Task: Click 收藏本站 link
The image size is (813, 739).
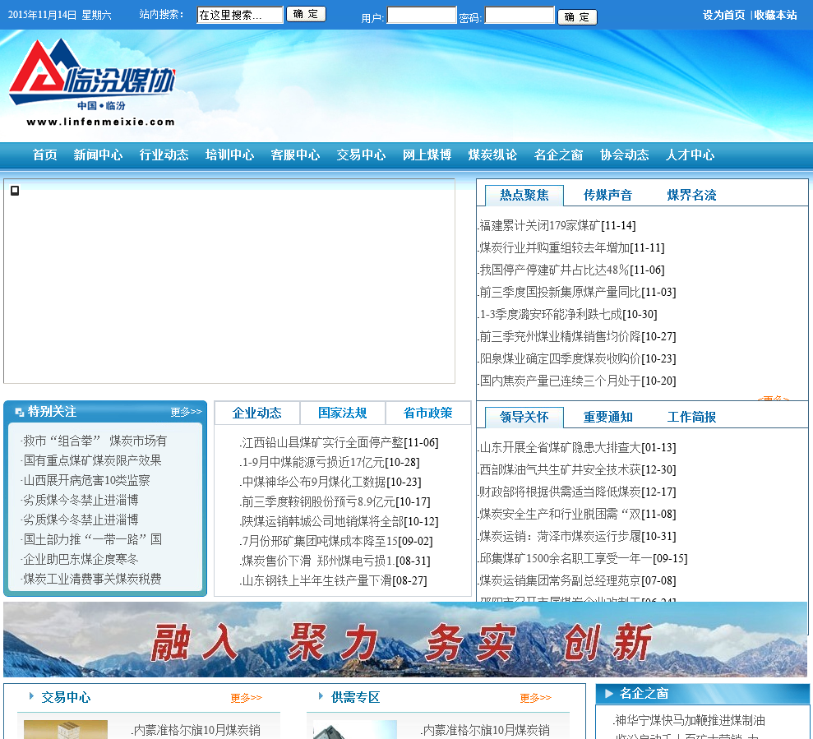Action: 776,15
